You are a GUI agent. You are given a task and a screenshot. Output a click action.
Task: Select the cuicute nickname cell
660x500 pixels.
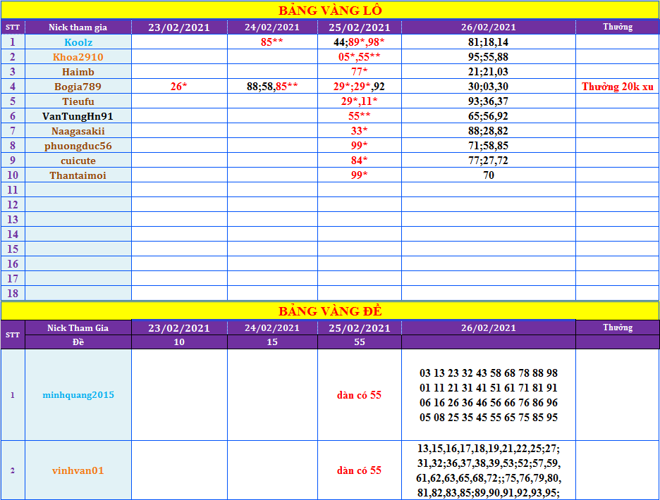78,161
